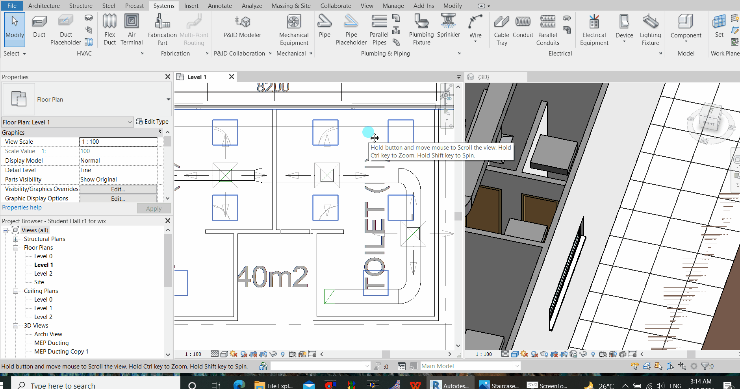
Task: Click the Set work plane icon
Action: (x=719, y=26)
